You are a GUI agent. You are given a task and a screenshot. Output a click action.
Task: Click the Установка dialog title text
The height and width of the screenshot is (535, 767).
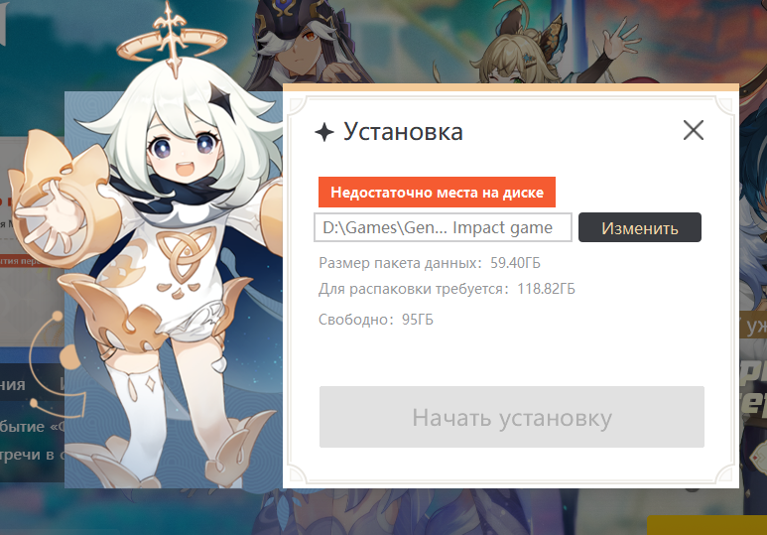403,132
